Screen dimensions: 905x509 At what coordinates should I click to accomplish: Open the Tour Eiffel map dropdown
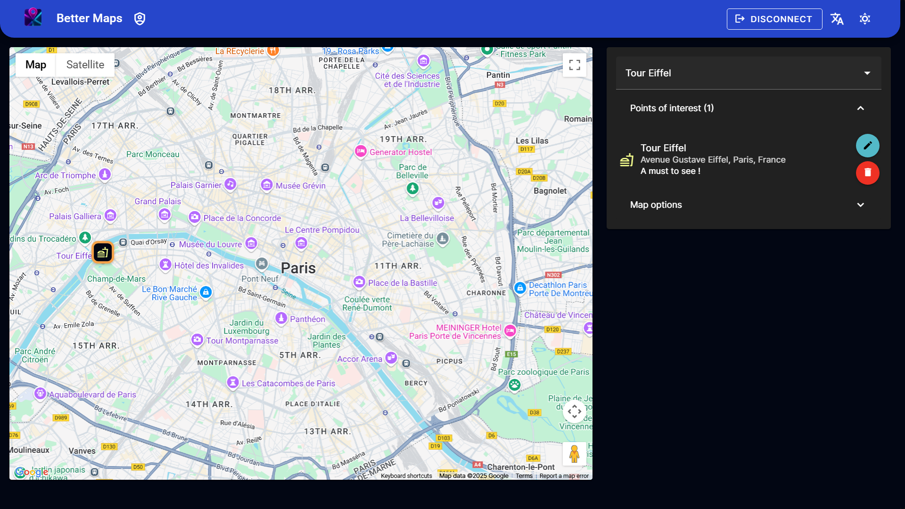748,73
